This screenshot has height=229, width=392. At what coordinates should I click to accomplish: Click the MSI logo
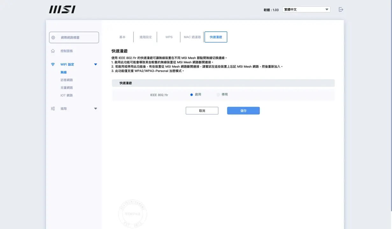click(62, 10)
